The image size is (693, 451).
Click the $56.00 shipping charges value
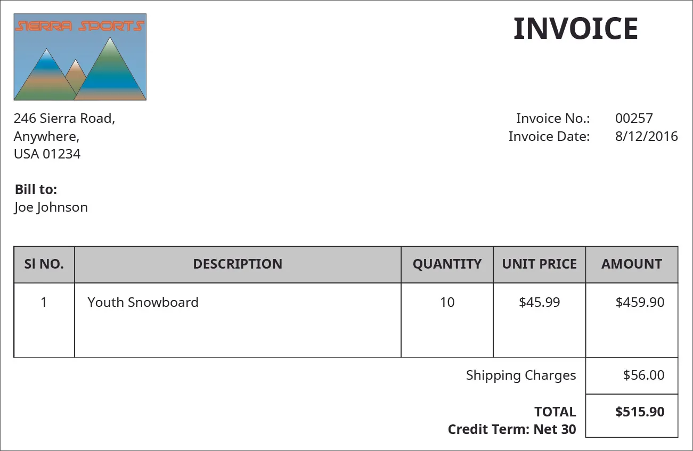(643, 375)
